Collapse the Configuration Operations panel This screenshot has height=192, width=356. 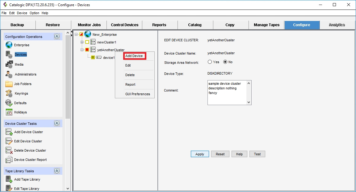coord(57,37)
